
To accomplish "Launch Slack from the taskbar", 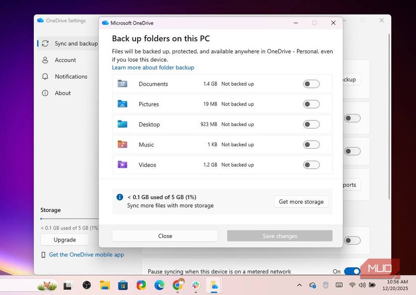I will pyautogui.click(x=196, y=285).
